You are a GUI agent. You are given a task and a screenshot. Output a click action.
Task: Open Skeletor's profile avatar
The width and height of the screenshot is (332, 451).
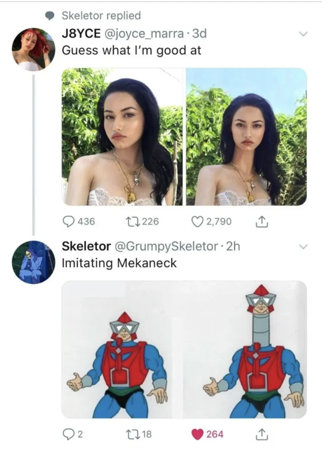click(33, 262)
